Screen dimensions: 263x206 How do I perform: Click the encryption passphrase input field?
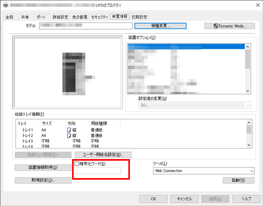click(x=98, y=171)
